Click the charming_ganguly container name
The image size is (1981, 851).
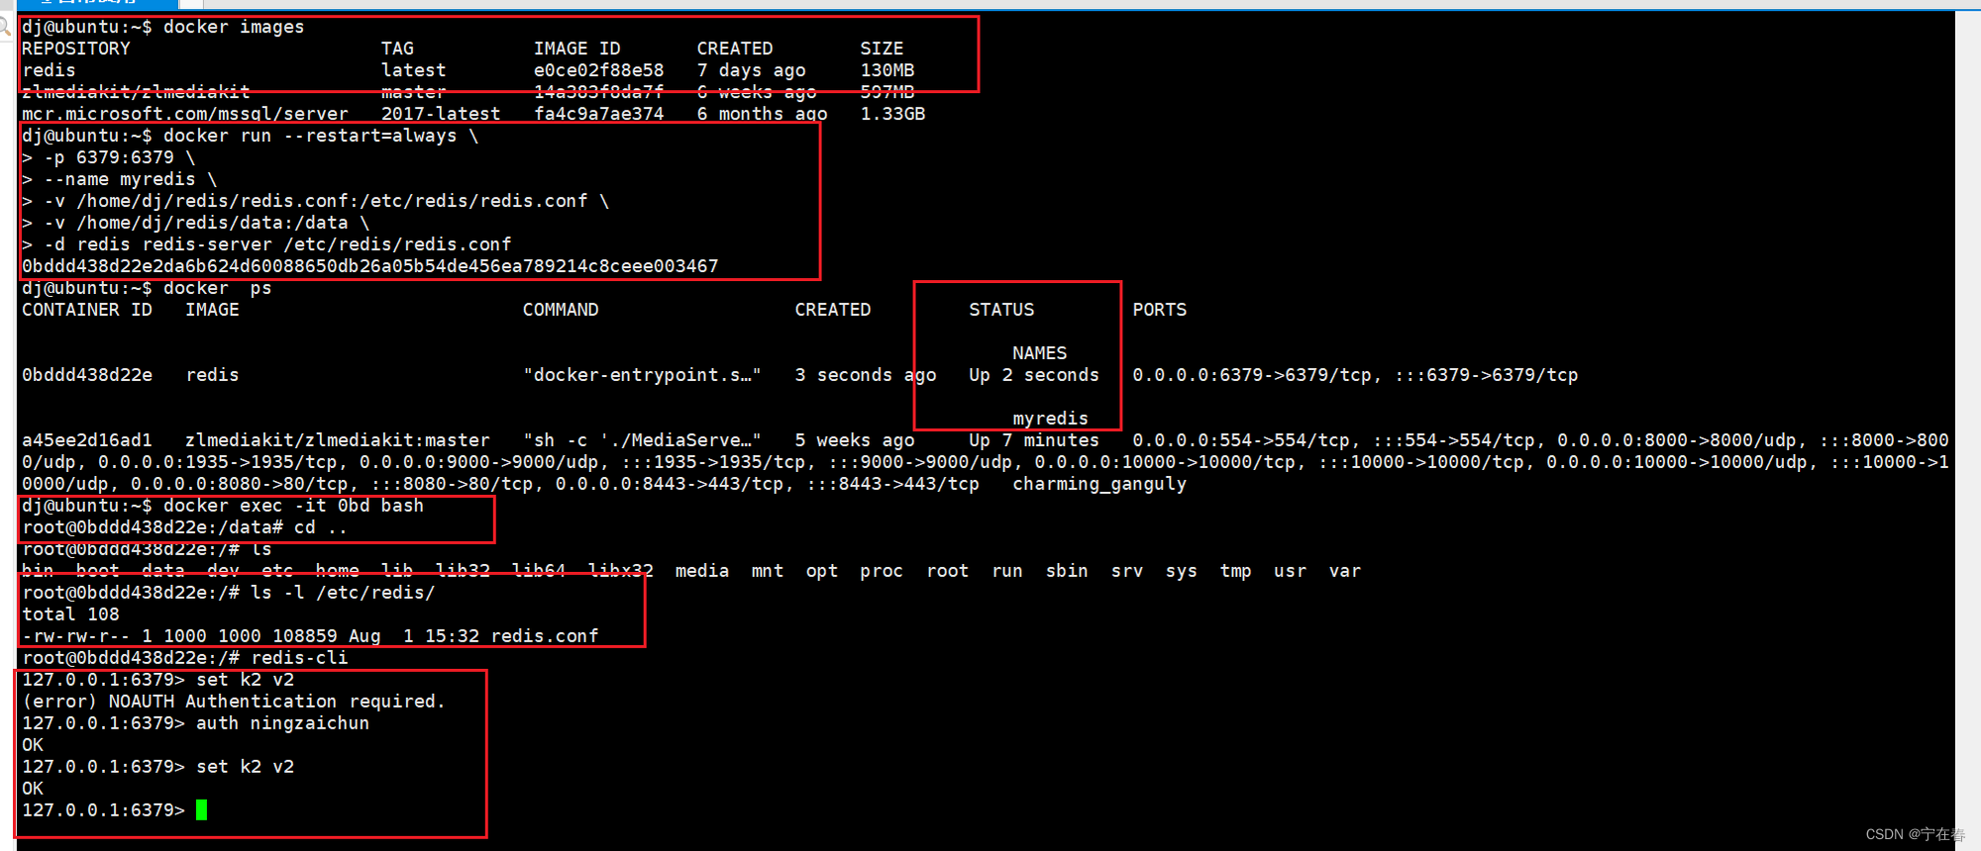[x=1099, y=484]
